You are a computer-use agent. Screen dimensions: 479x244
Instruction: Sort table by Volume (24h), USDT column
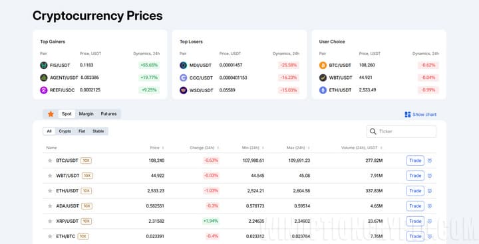pyautogui.click(x=362, y=148)
